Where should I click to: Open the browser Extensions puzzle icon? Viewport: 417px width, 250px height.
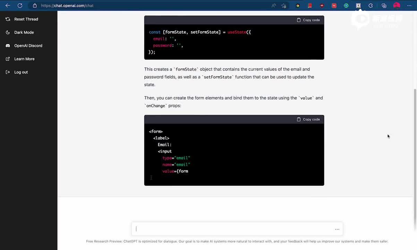coord(371,6)
